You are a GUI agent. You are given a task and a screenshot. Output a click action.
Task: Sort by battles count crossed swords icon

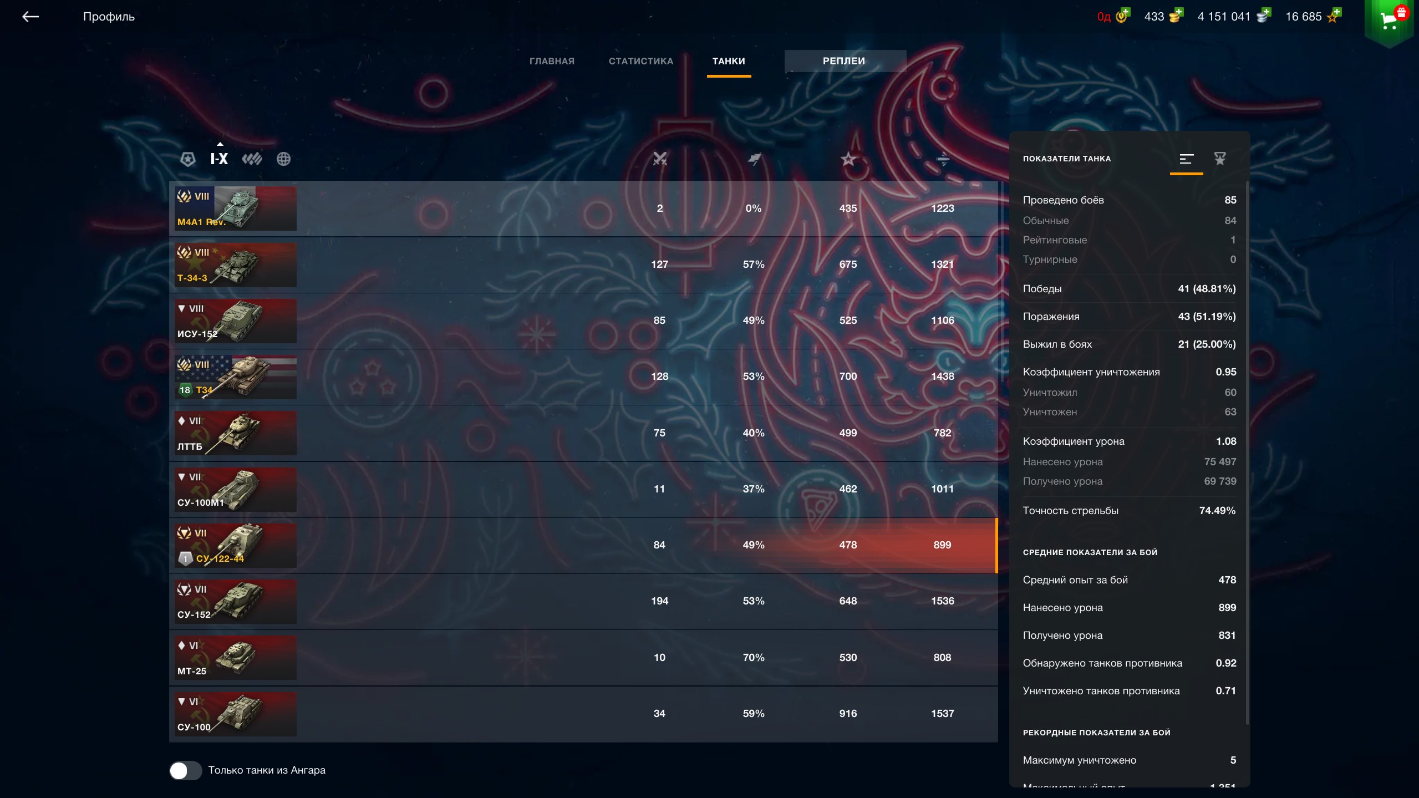coord(659,159)
